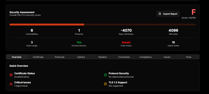Image resolution: width=209 pixels, height=94 pixels.
Task: Click the 'Chain Status' label
Action: [x=126, y=46]
